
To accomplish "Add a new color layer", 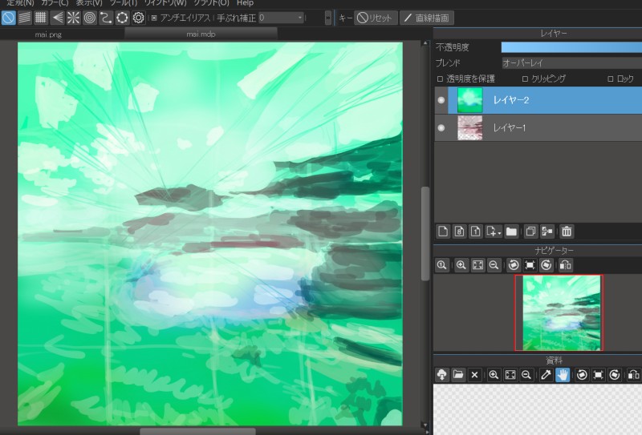I will click(x=443, y=232).
